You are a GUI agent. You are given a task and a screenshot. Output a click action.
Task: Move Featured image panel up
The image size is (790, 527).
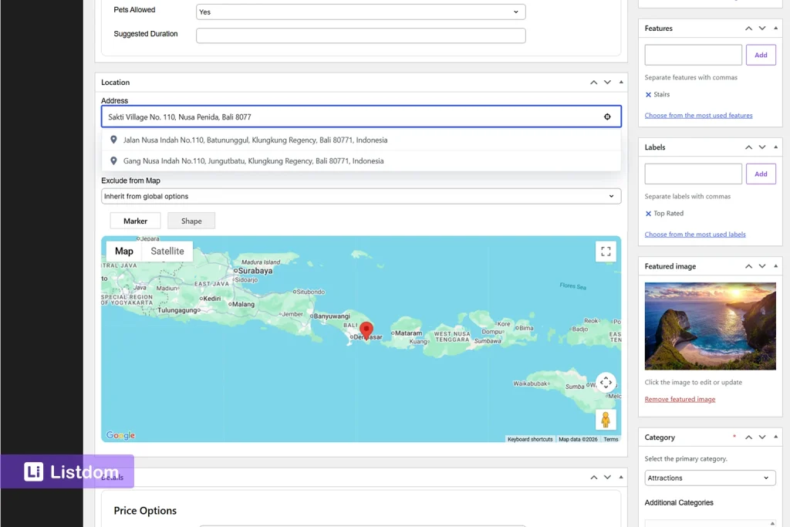[748, 266]
